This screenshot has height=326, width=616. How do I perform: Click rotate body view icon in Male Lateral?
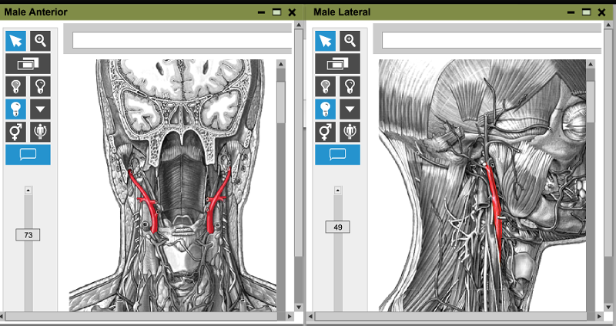click(x=350, y=131)
